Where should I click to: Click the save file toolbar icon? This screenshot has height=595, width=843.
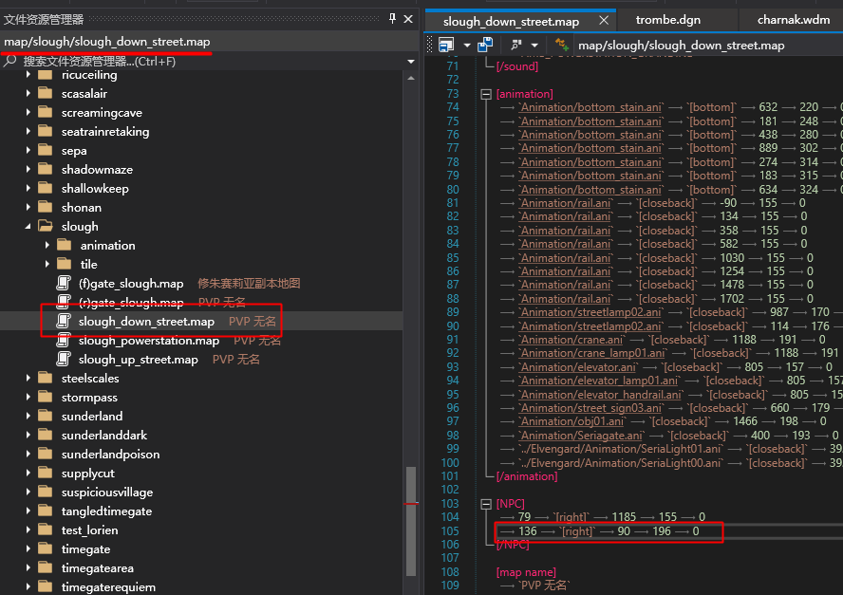tap(446, 45)
